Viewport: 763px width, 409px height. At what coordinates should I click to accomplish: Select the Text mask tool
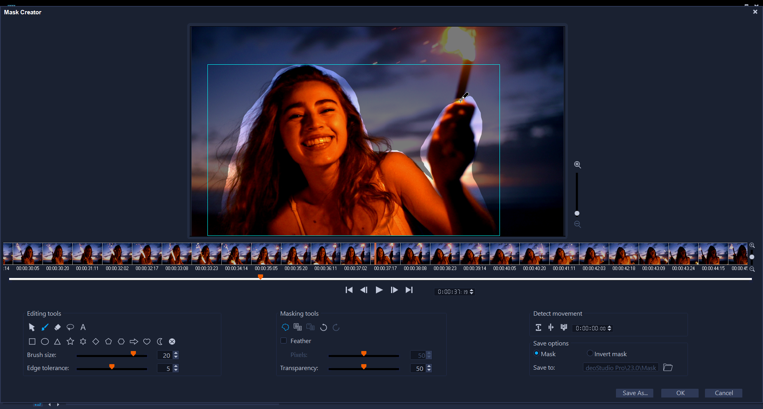pyautogui.click(x=83, y=327)
